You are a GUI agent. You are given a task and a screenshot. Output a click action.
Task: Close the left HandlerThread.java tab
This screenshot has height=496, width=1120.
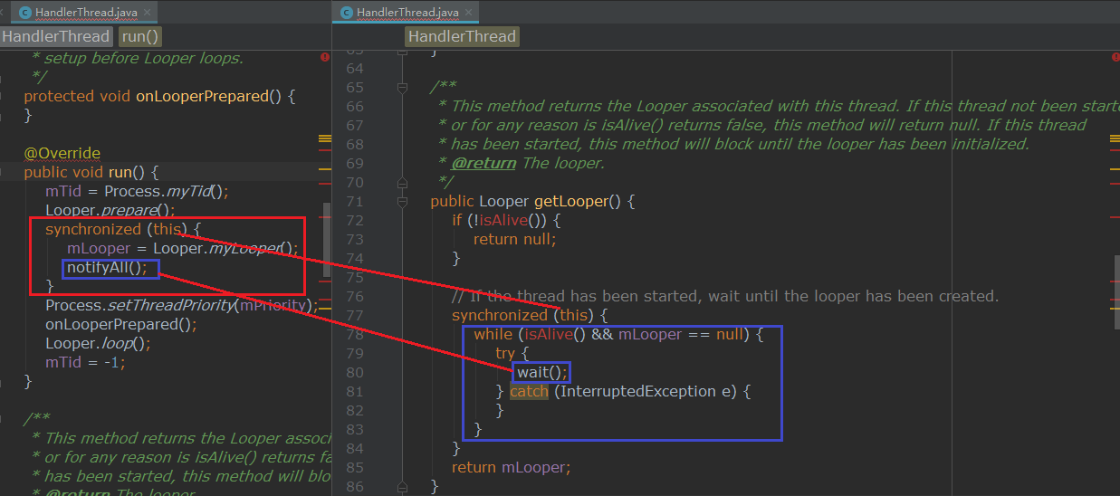pos(148,13)
